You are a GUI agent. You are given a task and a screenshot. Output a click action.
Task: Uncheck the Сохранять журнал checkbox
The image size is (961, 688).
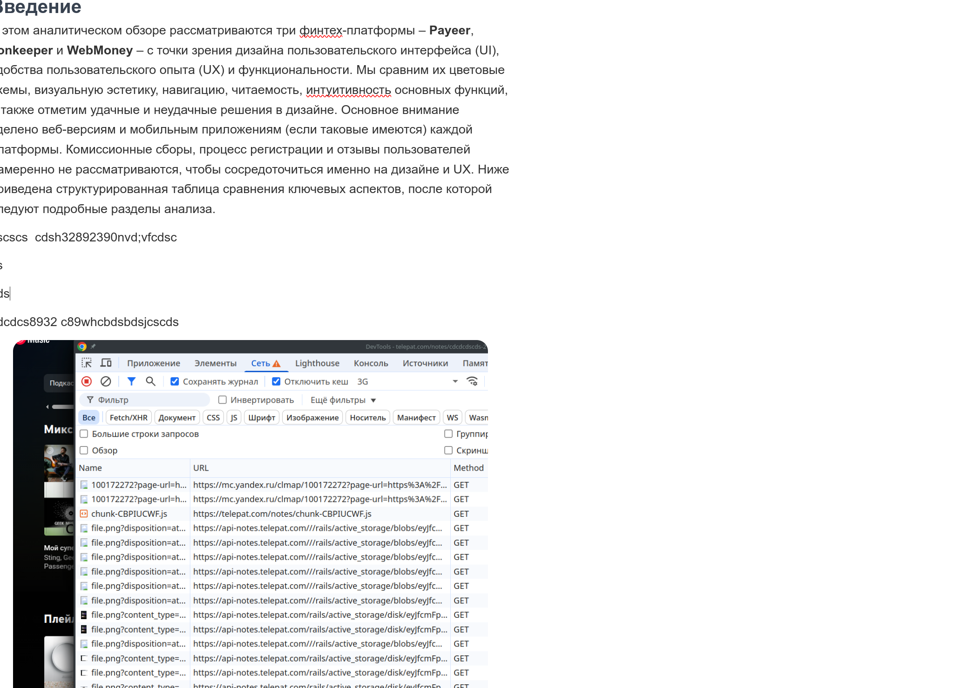(x=175, y=381)
